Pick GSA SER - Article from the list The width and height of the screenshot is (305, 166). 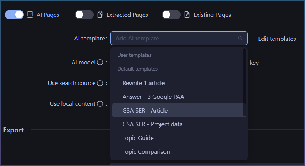[145, 111]
